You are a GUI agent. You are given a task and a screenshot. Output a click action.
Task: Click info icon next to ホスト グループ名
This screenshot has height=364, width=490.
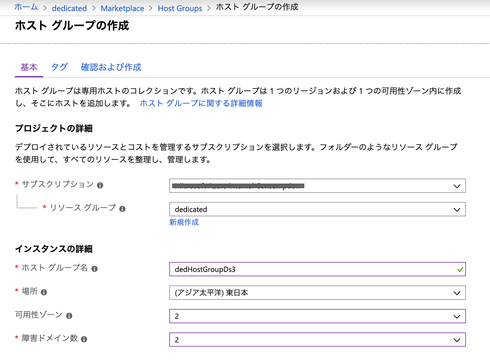95,269
